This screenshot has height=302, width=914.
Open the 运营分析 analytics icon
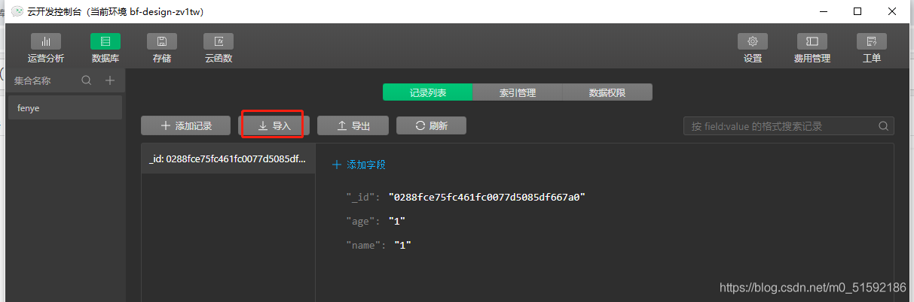[46, 42]
